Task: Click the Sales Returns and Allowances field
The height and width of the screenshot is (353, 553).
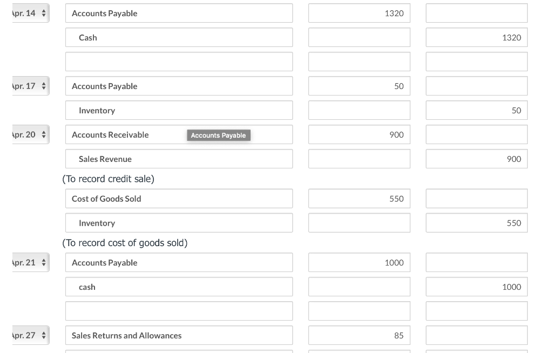Action: pyautogui.click(x=179, y=335)
